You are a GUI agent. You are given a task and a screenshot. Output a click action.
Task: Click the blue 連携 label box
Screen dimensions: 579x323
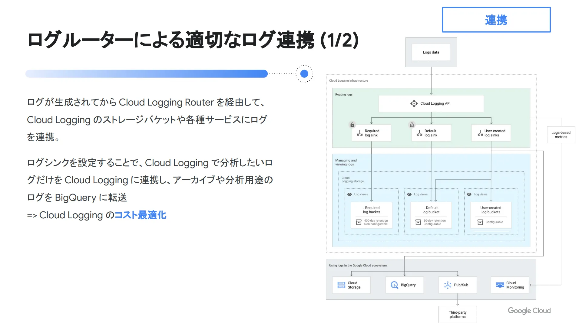496,20
